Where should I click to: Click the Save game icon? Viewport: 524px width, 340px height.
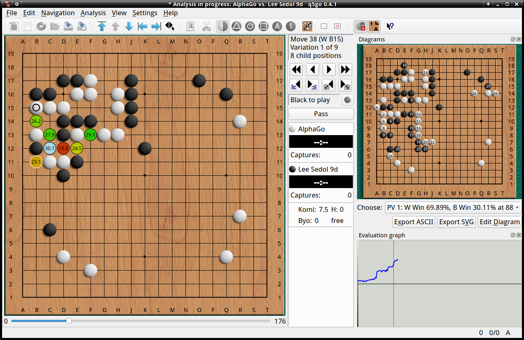[x=68, y=26]
